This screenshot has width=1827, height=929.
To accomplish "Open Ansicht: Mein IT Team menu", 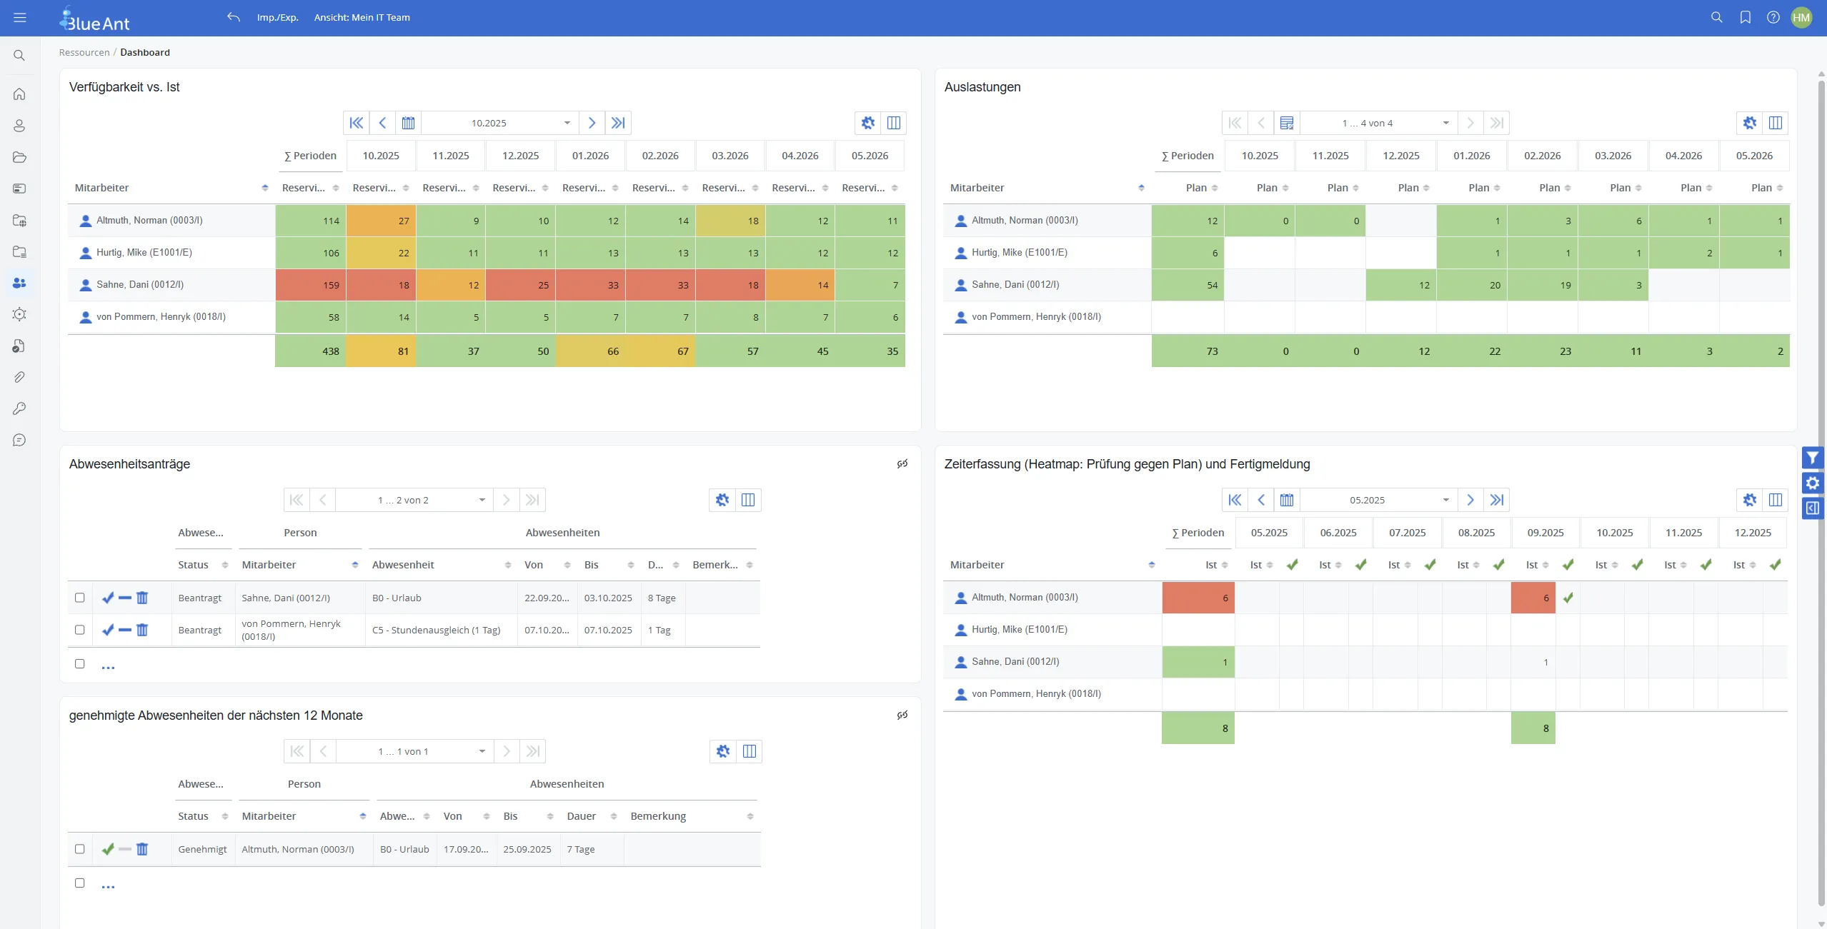I will [x=362, y=17].
